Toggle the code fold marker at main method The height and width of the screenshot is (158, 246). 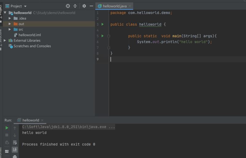109,36
